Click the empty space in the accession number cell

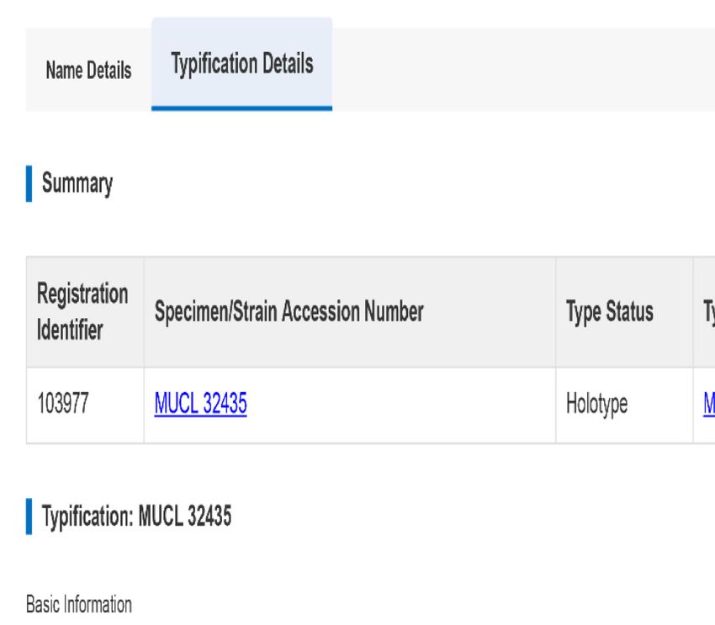pos(401,405)
